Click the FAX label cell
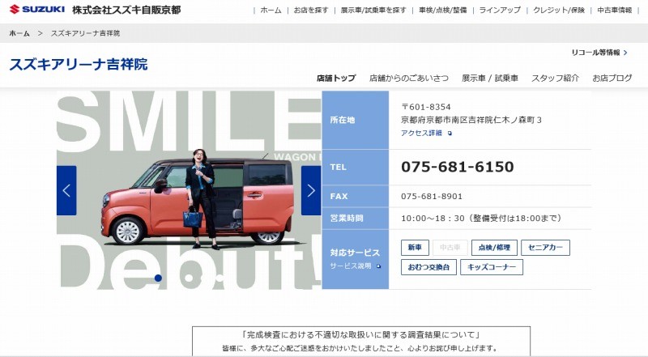The width and height of the screenshot is (648, 357). (356, 196)
